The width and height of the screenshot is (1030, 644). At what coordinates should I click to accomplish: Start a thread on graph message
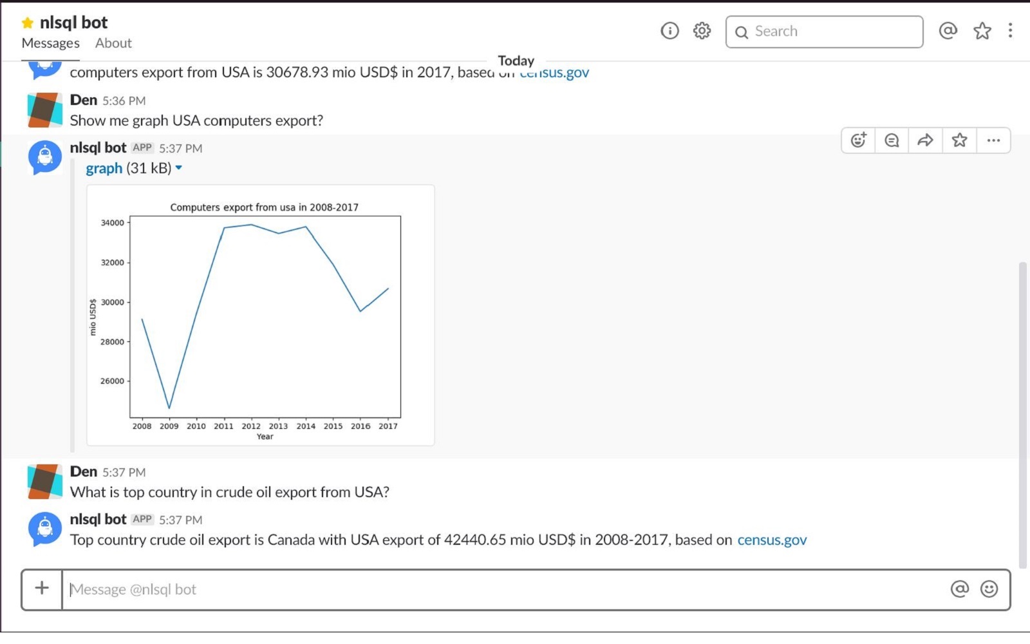(892, 140)
